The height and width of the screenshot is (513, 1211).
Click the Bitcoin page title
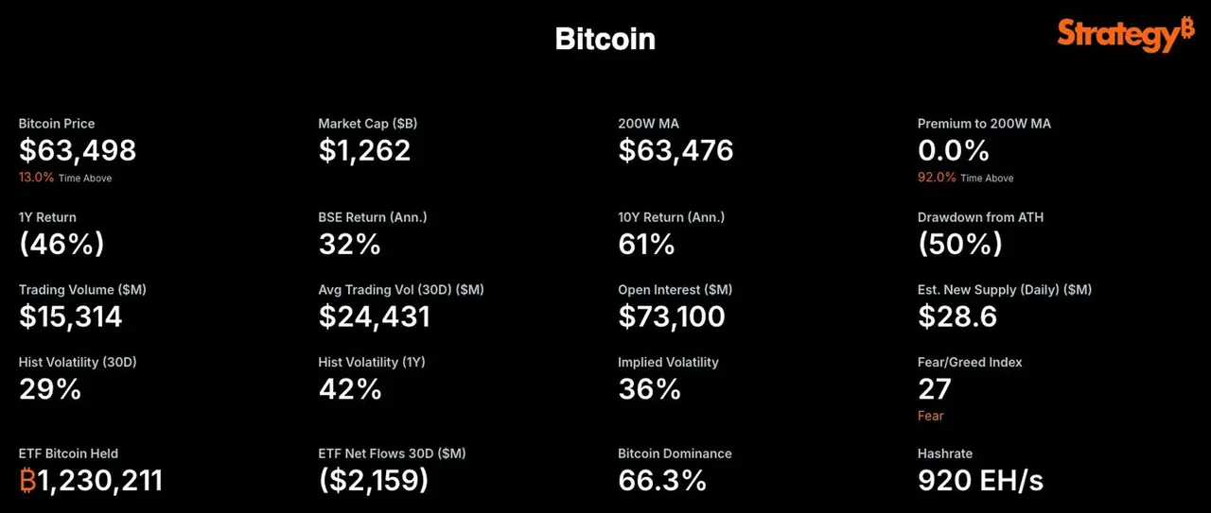coord(605,39)
